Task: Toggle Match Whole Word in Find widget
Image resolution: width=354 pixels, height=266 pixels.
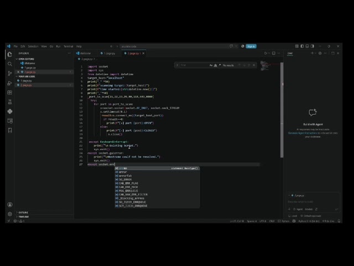Action: coord(215,65)
